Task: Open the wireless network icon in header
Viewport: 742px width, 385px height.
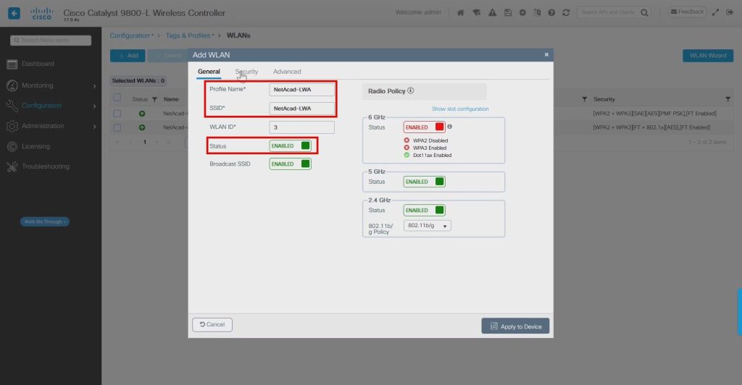Action: click(x=477, y=13)
